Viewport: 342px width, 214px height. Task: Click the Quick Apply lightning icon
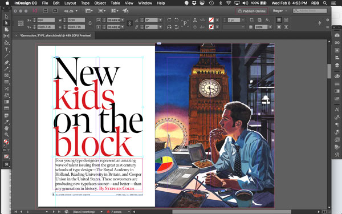[x=320, y=23]
